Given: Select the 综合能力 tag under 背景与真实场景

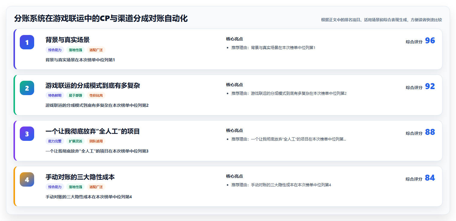Looking at the screenshot, I should (55, 50).
